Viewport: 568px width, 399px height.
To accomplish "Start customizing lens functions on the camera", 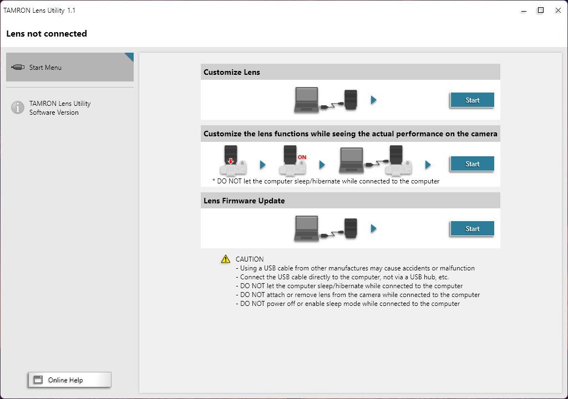I will 472,163.
